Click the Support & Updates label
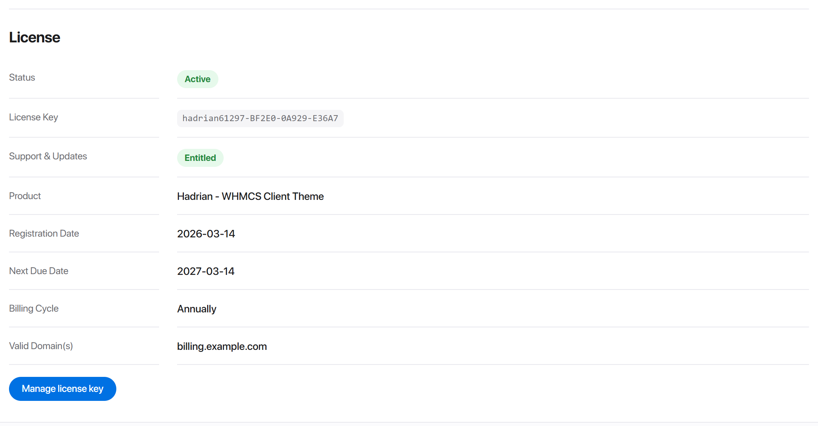This screenshot has height=426, width=818. pyautogui.click(x=48, y=156)
